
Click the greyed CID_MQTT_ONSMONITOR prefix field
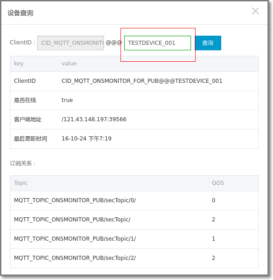(71, 43)
